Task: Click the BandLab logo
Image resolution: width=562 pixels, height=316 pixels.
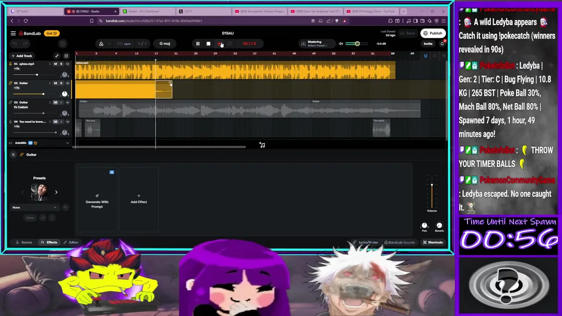Action: coord(30,33)
